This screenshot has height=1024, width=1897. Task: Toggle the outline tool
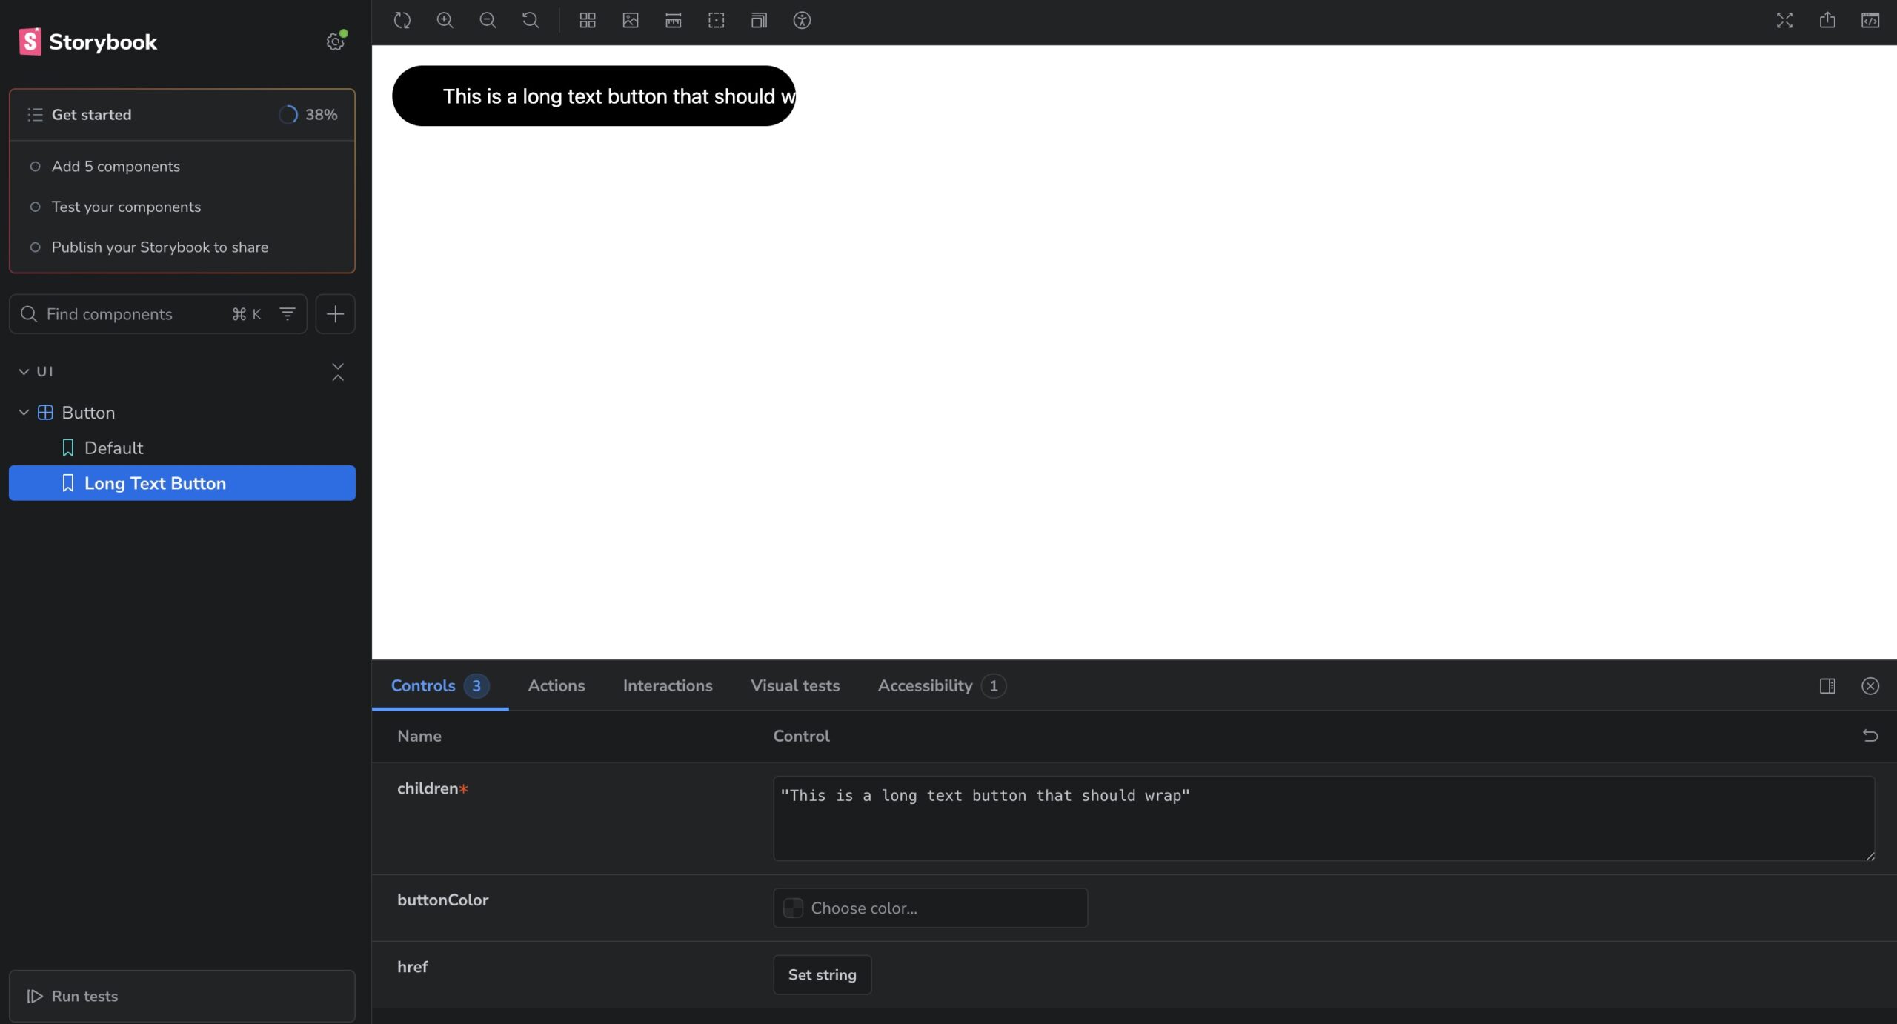(717, 20)
